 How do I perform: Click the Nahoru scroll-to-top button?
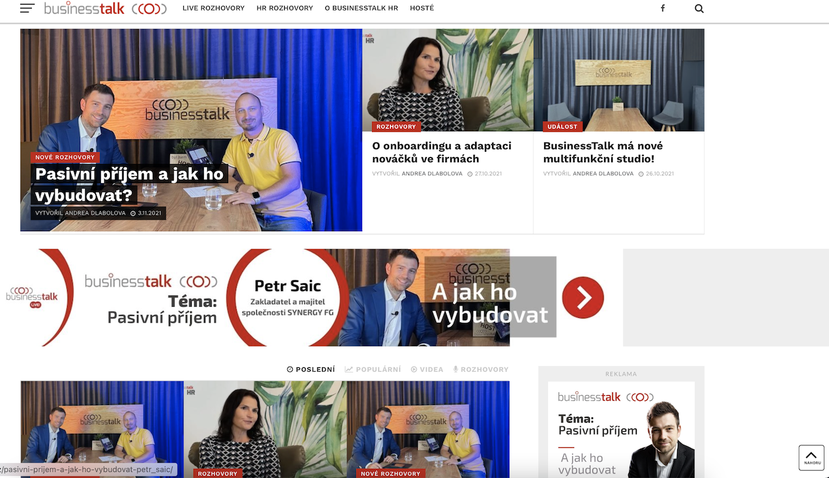(811, 457)
